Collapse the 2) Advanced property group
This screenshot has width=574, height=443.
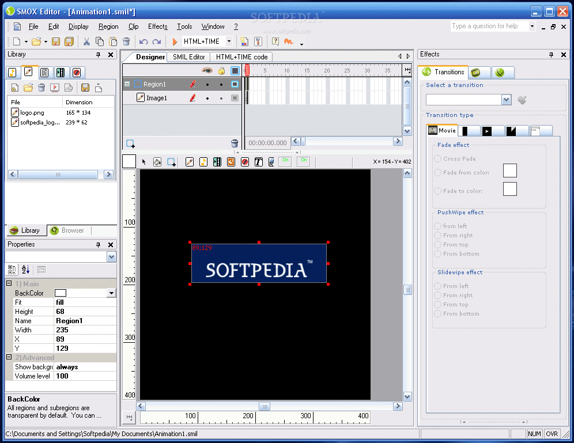[9, 357]
